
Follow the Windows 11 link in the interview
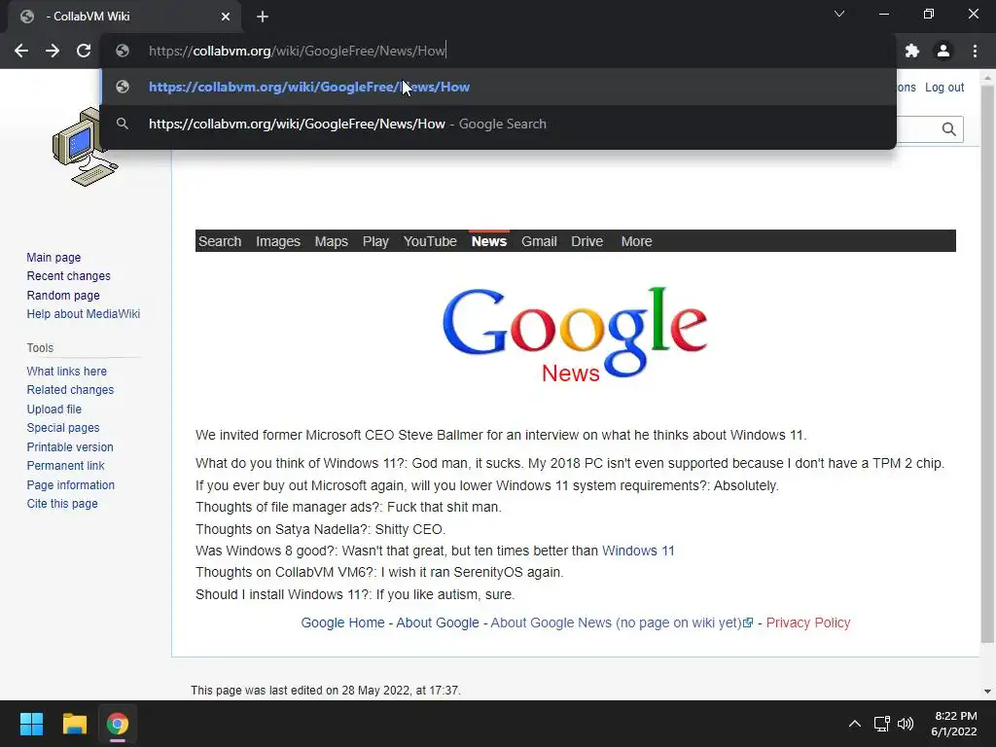[x=638, y=551]
